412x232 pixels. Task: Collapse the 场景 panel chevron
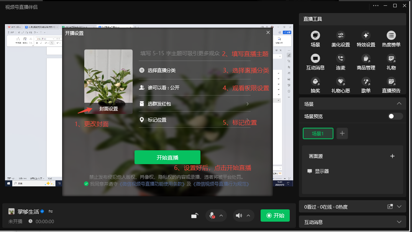coord(399,104)
